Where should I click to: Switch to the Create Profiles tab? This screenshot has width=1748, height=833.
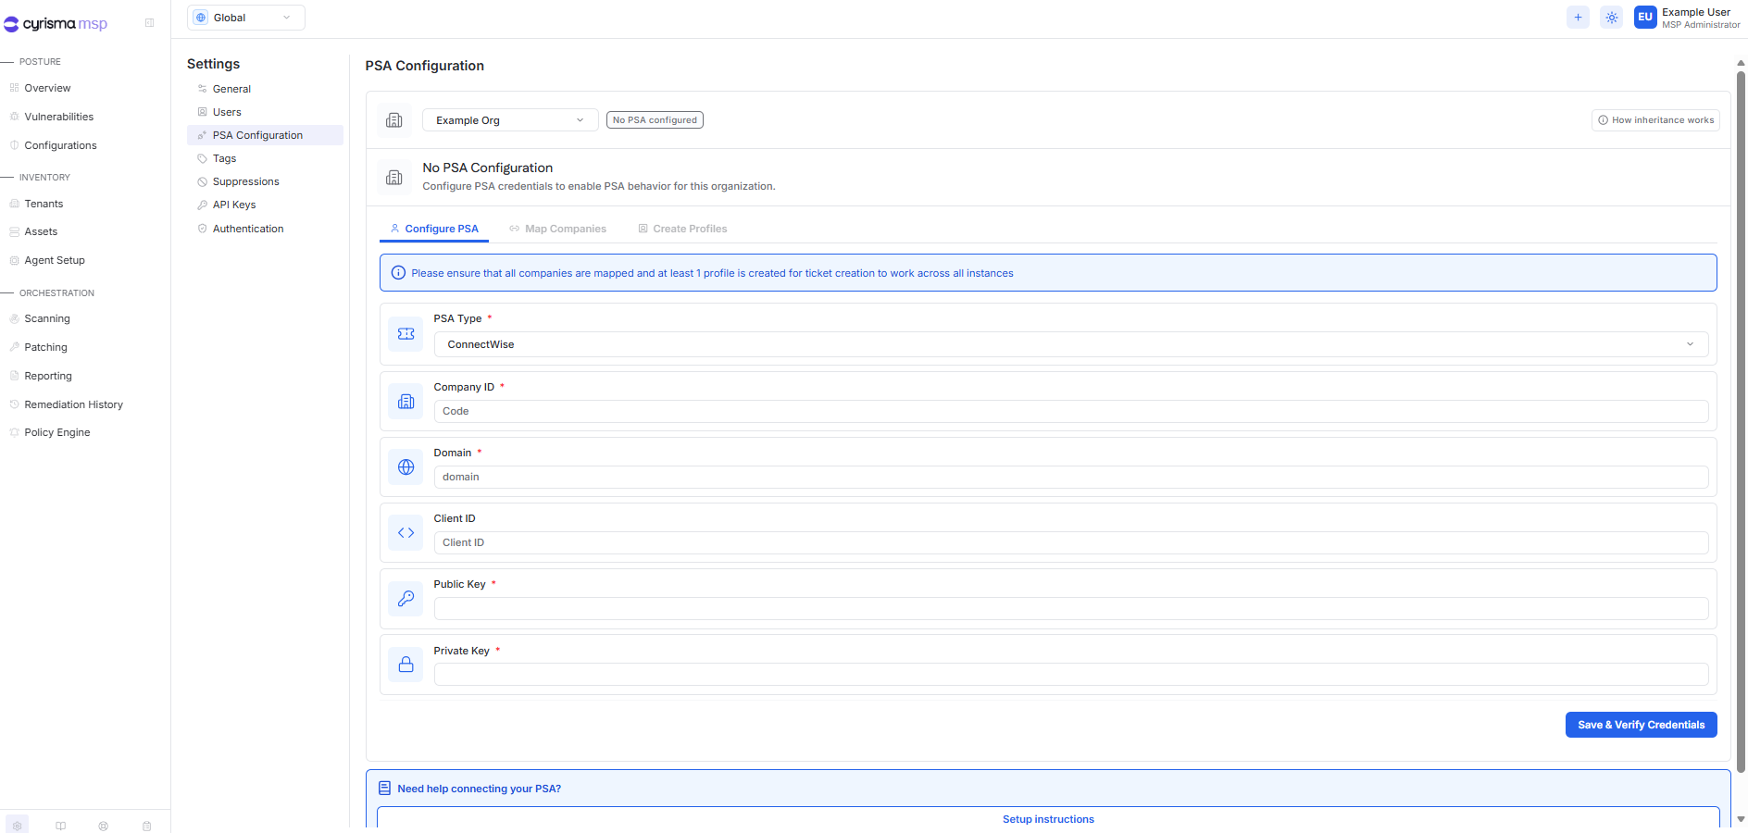coord(682,229)
